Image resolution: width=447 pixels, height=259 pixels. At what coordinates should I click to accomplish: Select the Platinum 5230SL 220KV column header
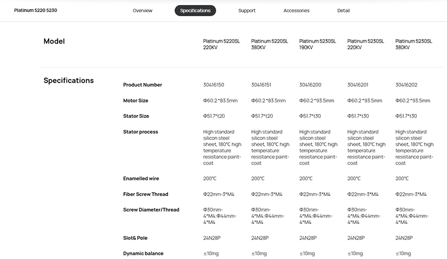coord(365,44)
